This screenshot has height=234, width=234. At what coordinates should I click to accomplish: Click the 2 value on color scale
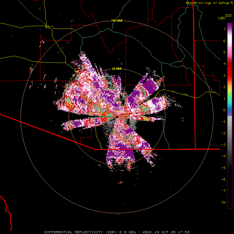(x=224, y=87)
